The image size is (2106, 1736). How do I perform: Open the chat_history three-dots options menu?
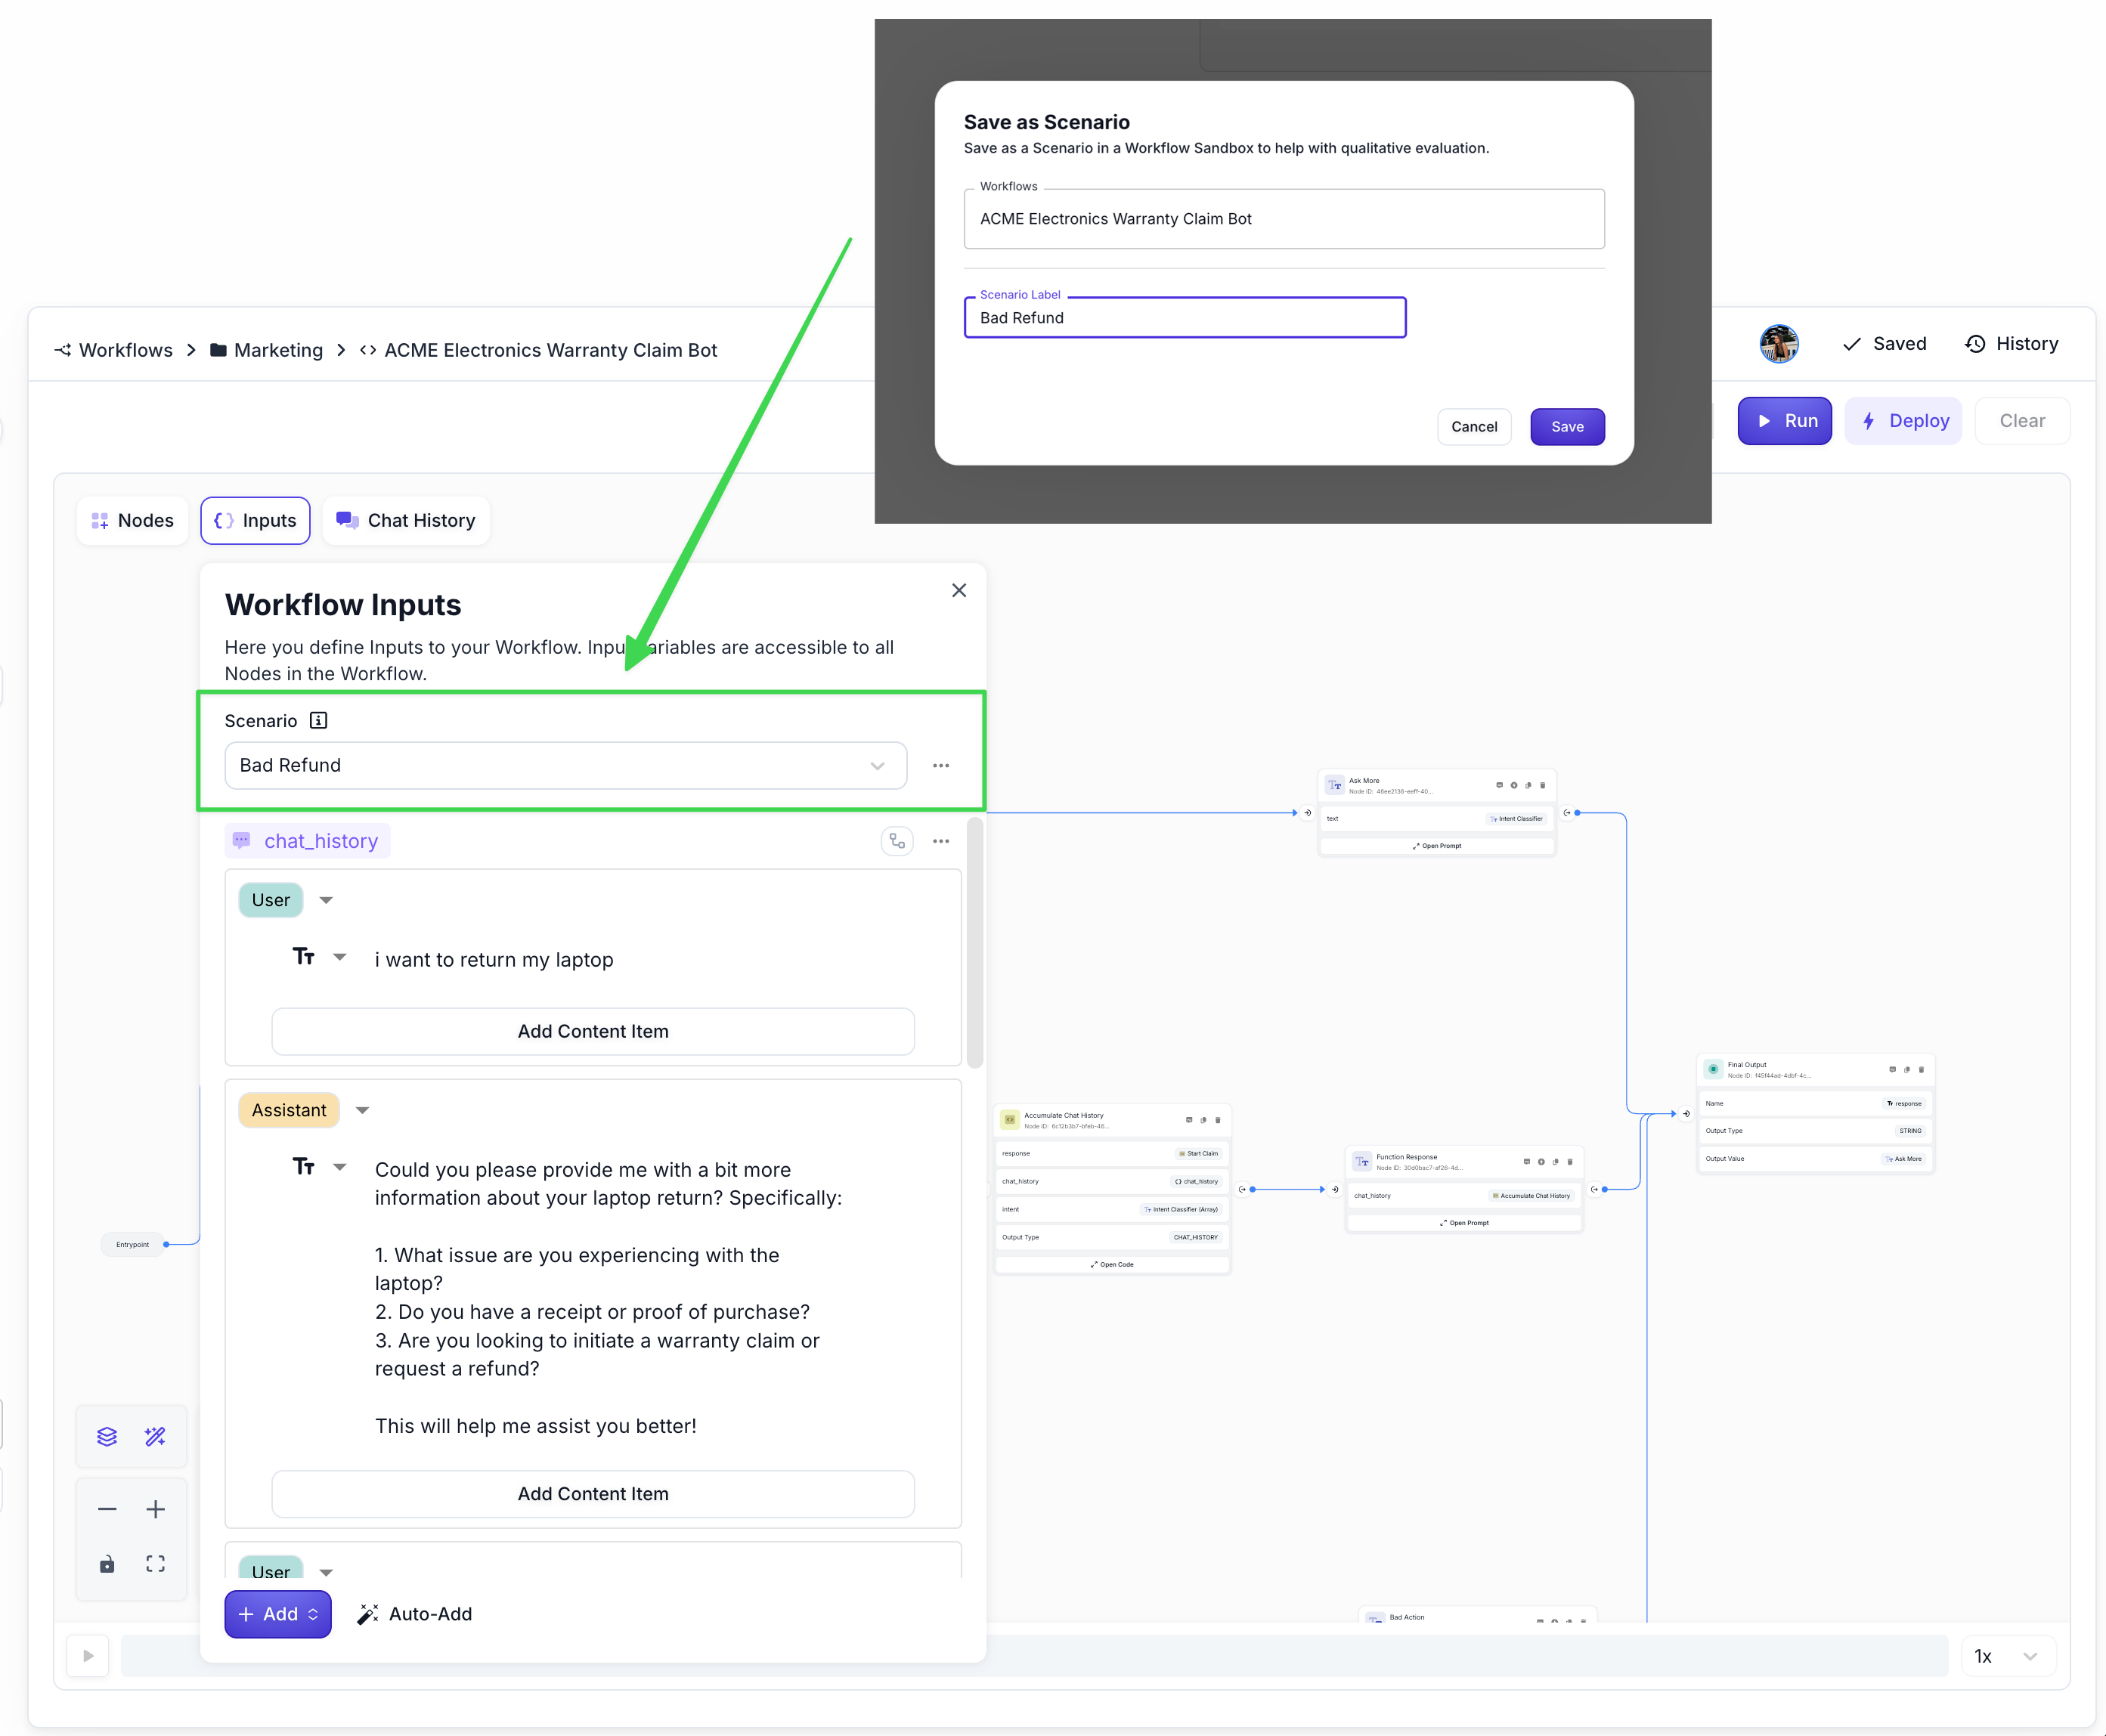pos(940,841)
